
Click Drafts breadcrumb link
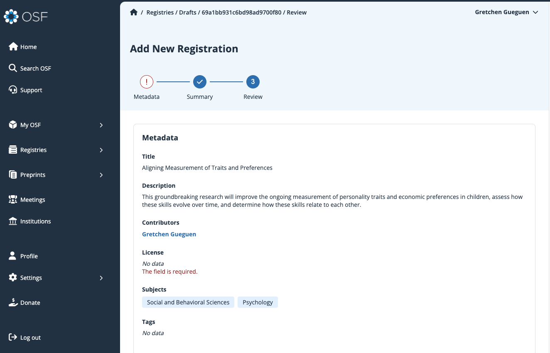188,12
